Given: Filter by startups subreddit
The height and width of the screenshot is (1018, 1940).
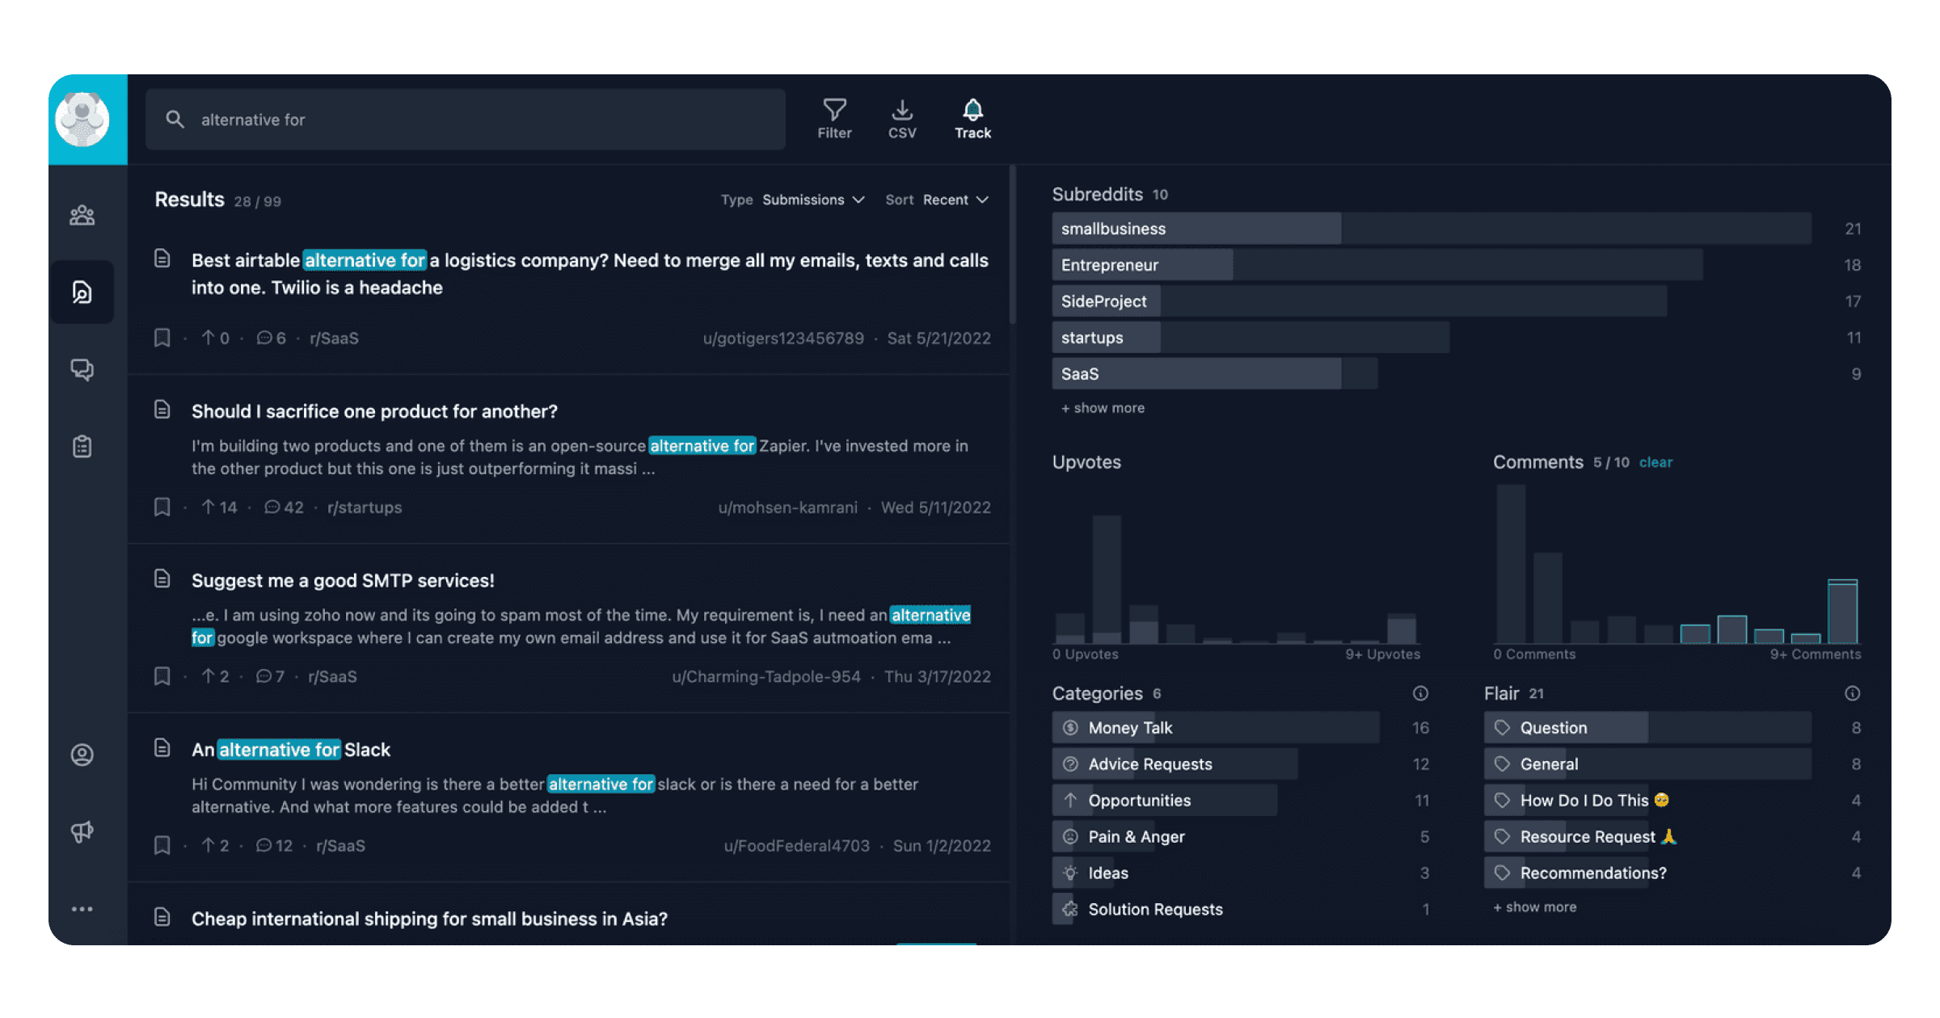Looking at the screenshot, I should [1250, 338].
